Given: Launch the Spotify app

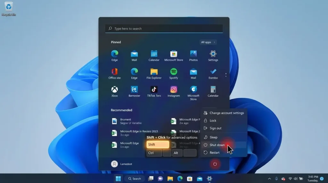Looking at the screenshot, I should [x=174, y=74].
